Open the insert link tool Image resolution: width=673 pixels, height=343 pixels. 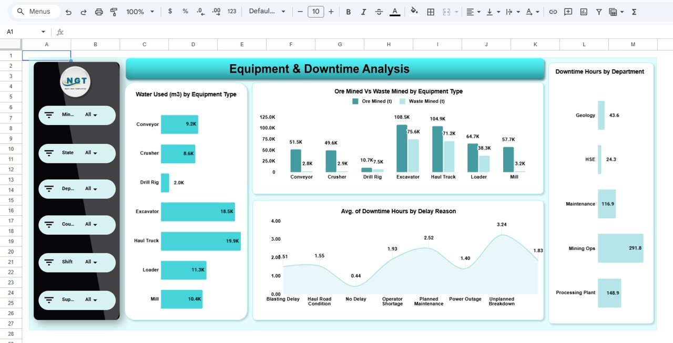point(553,11)
